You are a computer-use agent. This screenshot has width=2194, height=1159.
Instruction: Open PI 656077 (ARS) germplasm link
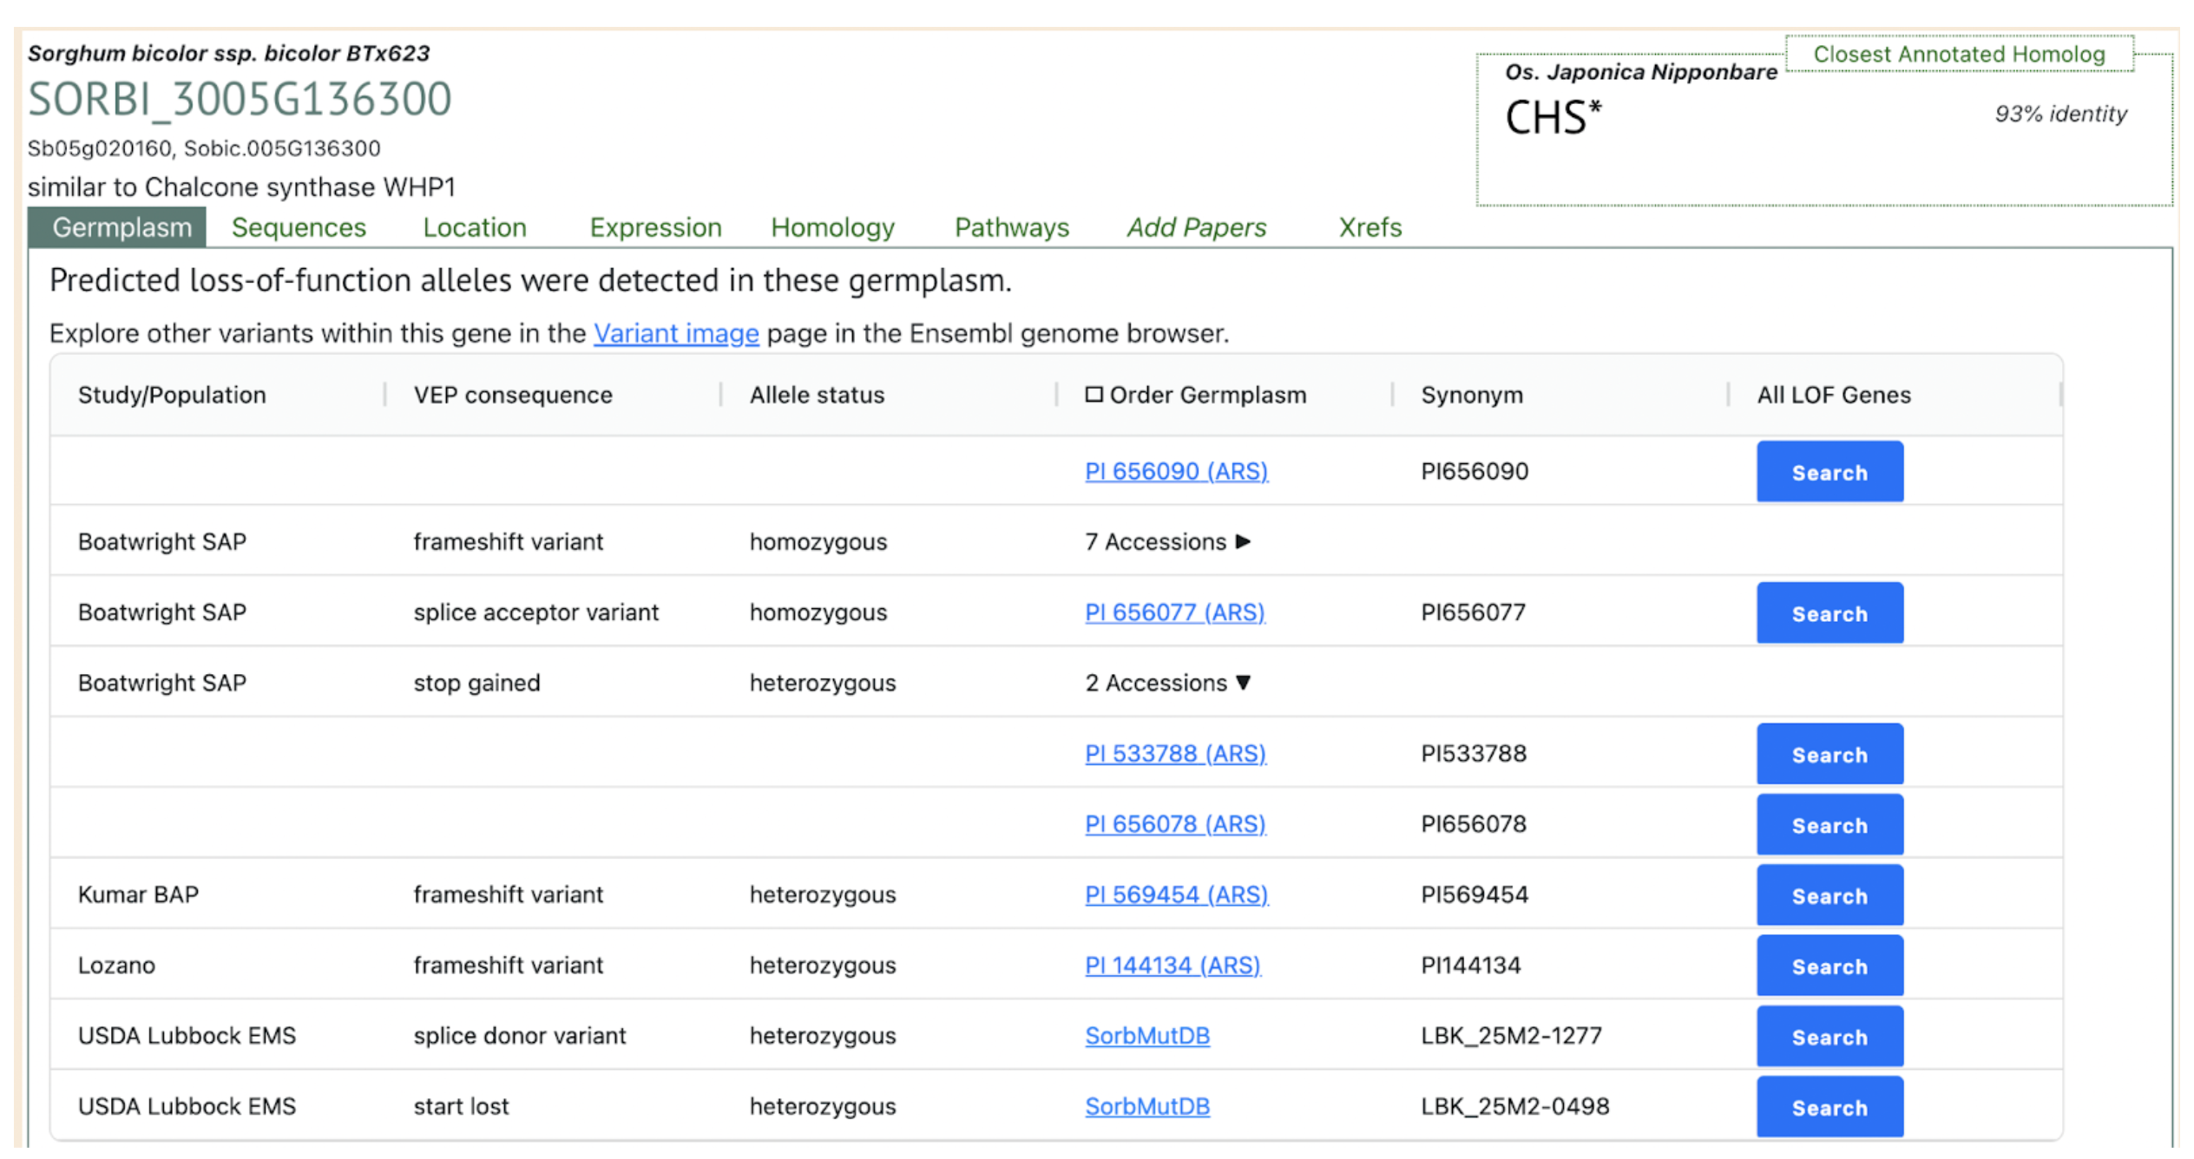1174,612
